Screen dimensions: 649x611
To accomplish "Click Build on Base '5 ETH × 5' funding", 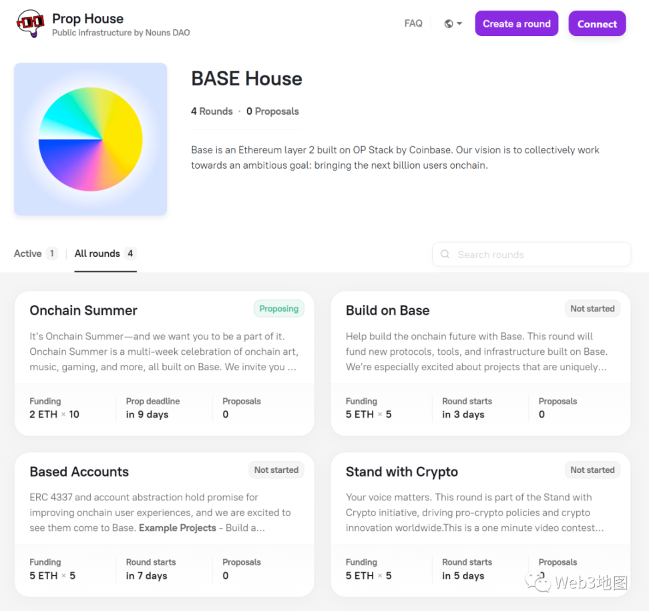I will point(369,414).
